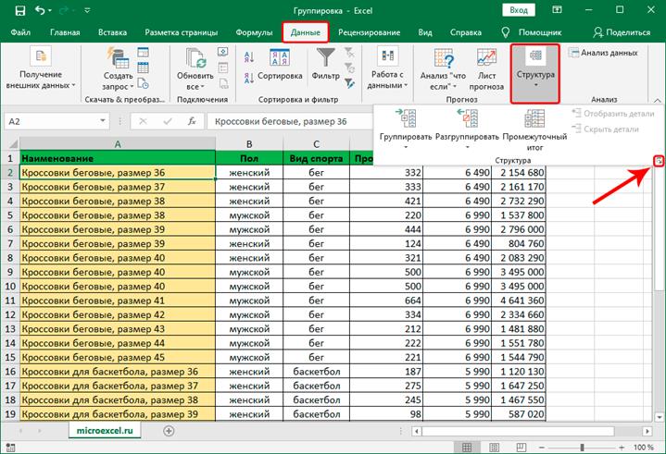666x454 pixels.
Task: Click the Промежуточный итог button
Action: 534,129
